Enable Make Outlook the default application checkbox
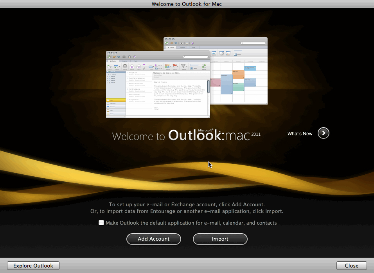Viewport: 374px width, 273px height. point(101,223)
